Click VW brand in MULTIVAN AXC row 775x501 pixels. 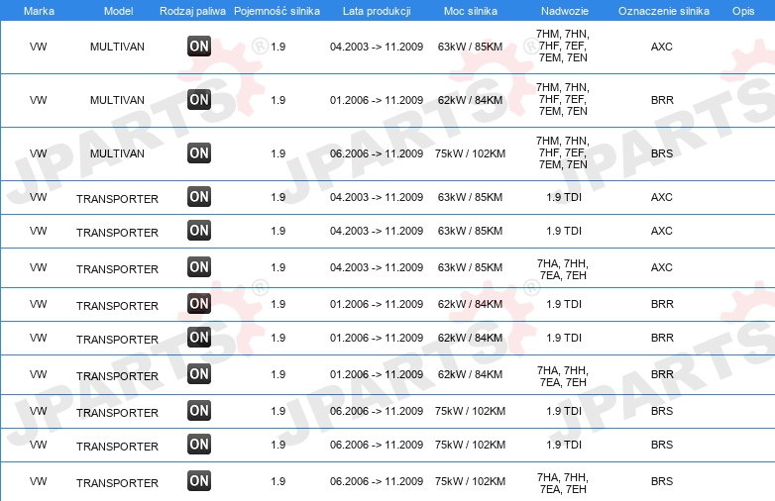[38, 47]
